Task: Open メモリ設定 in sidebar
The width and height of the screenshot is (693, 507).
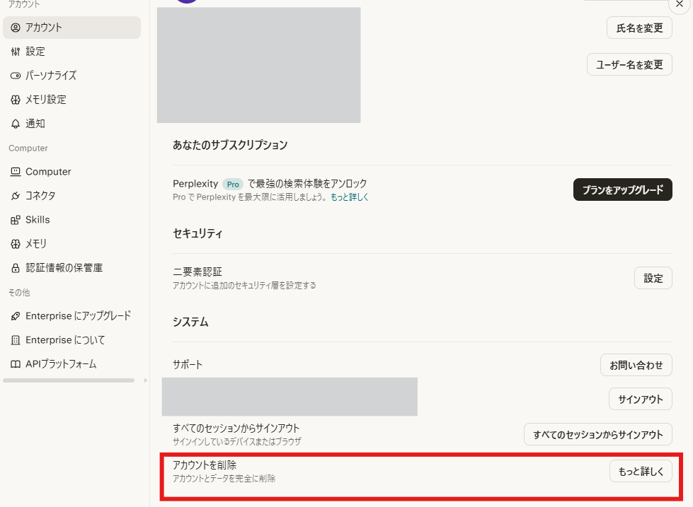Action: 71,100
